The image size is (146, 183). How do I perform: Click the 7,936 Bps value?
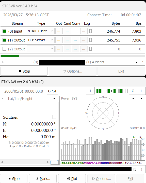click(x=137, y=40)
